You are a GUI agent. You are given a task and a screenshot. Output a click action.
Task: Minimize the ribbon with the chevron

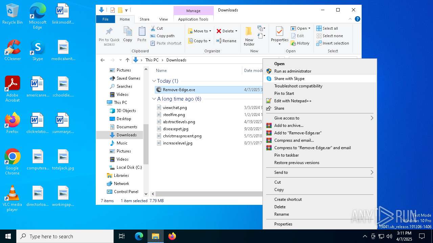pyautogui.click(x=350, y=19)
